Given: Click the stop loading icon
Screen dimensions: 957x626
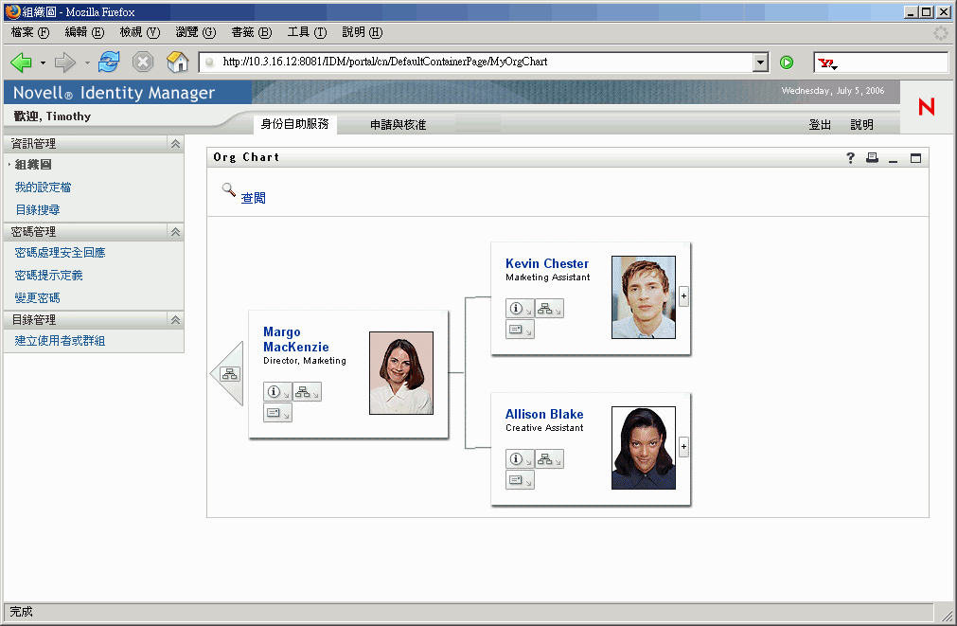Looking at the screenshot, I should (x=143, y=62).
